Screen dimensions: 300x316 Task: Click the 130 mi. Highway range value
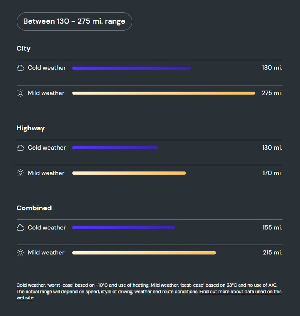click(x=272, y=148)
